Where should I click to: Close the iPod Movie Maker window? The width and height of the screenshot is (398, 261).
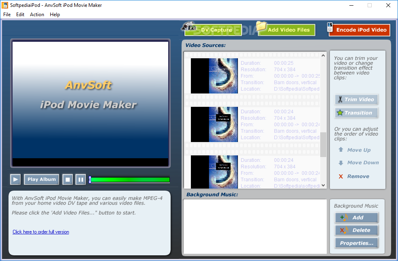[x=388, y=5]
